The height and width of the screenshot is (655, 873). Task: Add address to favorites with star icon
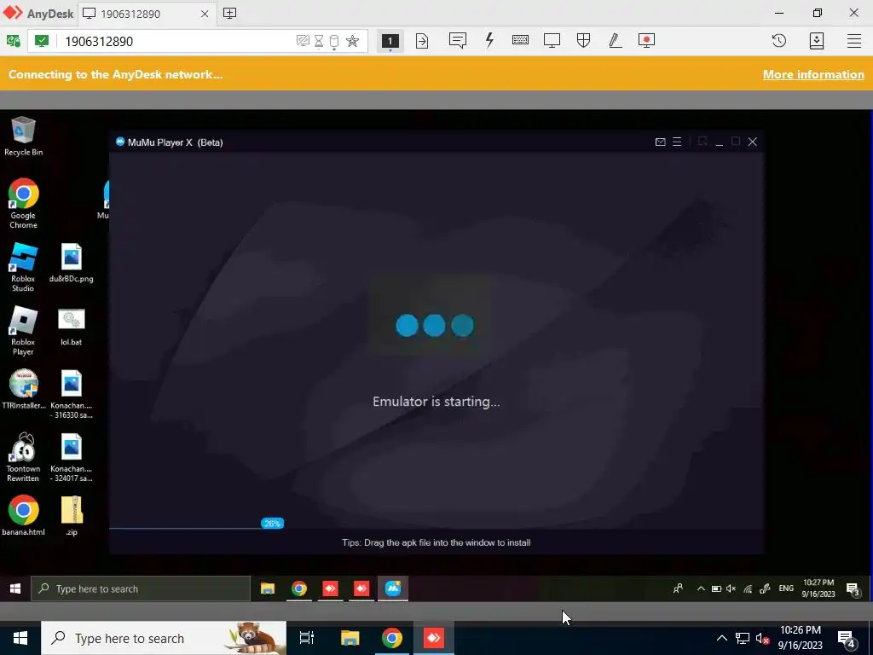[352, 41]
